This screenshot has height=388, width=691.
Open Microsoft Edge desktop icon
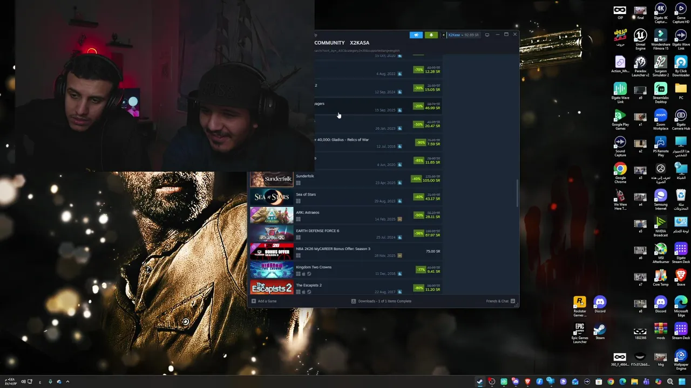click(681, 305)
